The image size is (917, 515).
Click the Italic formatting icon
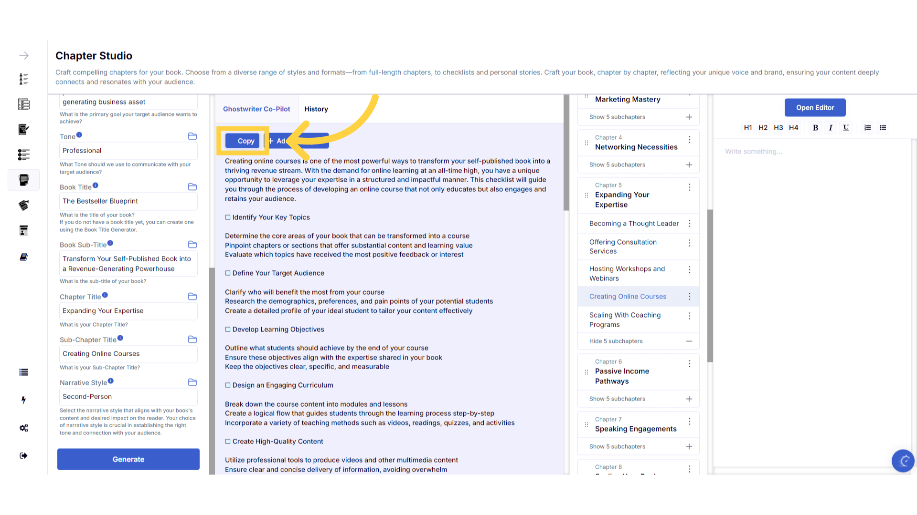(831, 128)
